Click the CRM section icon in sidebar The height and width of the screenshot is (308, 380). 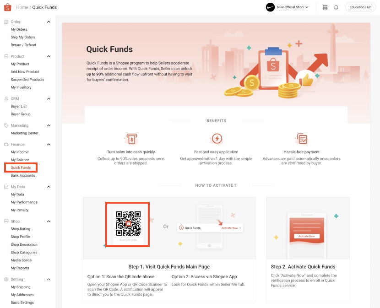pos(6,98)
